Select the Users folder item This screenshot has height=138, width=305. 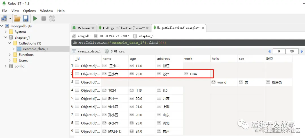(x=23, y=60)
